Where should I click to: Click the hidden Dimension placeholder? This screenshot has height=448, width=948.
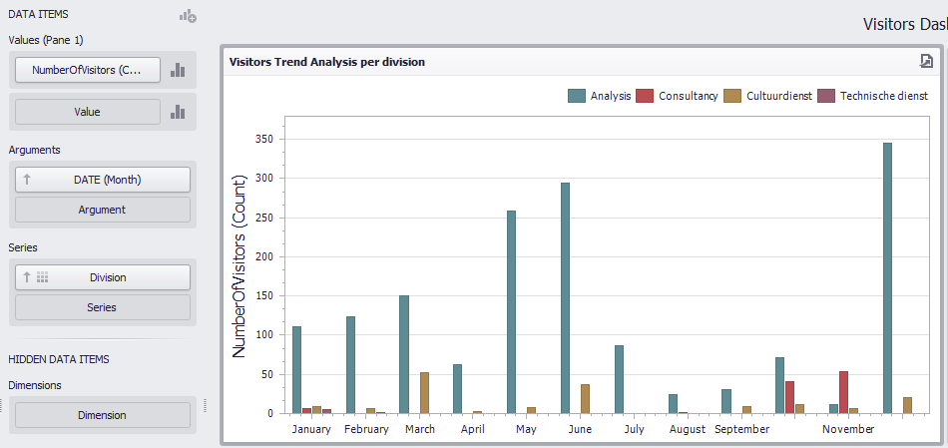coord(102,415)
